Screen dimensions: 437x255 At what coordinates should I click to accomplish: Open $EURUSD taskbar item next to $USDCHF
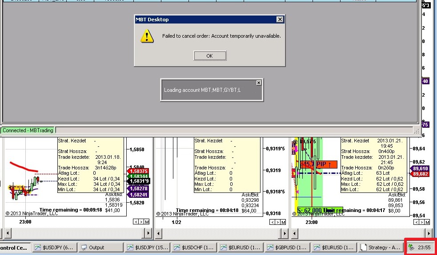(241, 247)
